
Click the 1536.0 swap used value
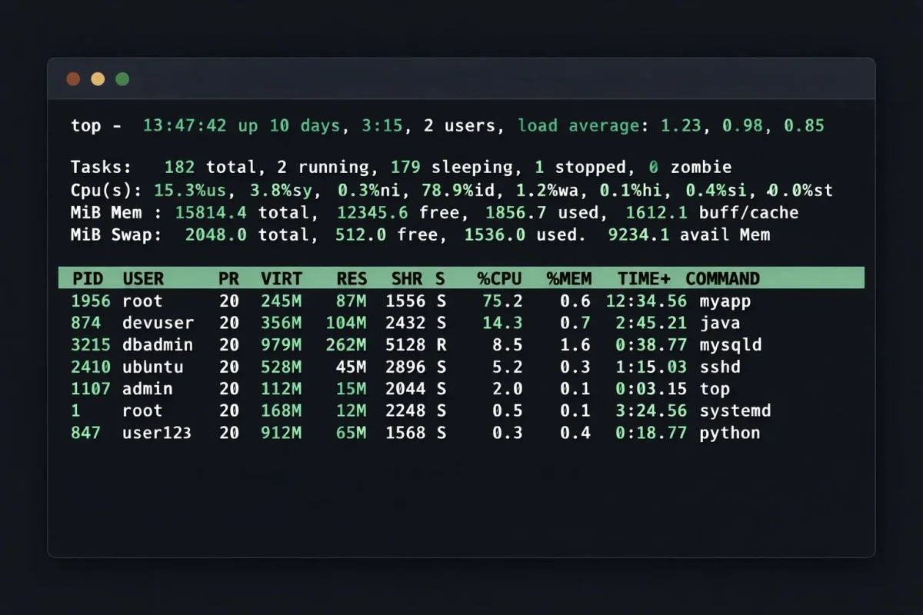tap(495, 234)
